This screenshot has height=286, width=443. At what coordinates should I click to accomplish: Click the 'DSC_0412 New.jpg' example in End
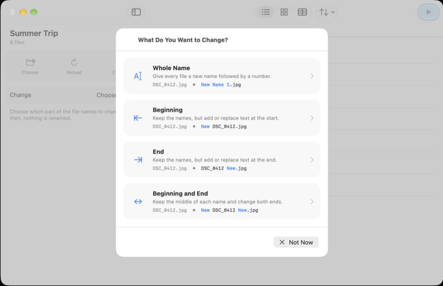click(224, 168)
